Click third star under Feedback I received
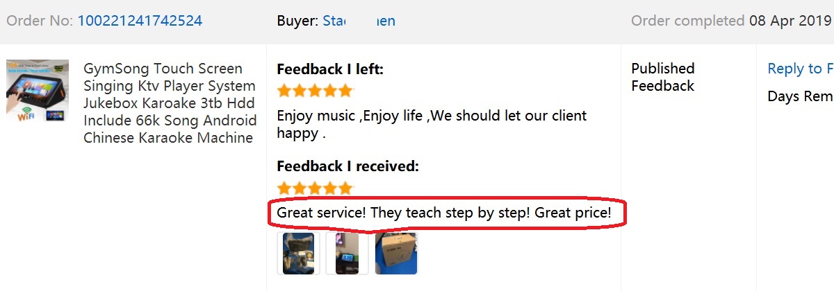The image size is (834, 291). click(315, 188)
